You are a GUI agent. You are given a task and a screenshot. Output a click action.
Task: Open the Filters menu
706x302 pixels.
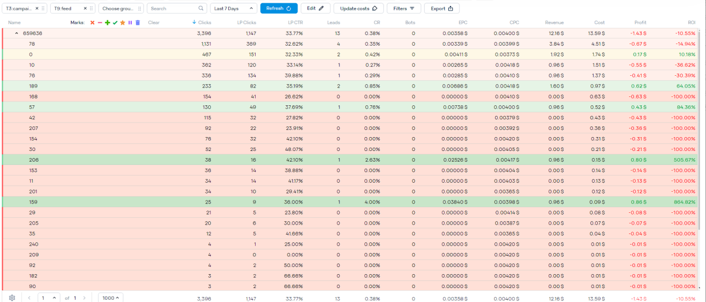404,8
